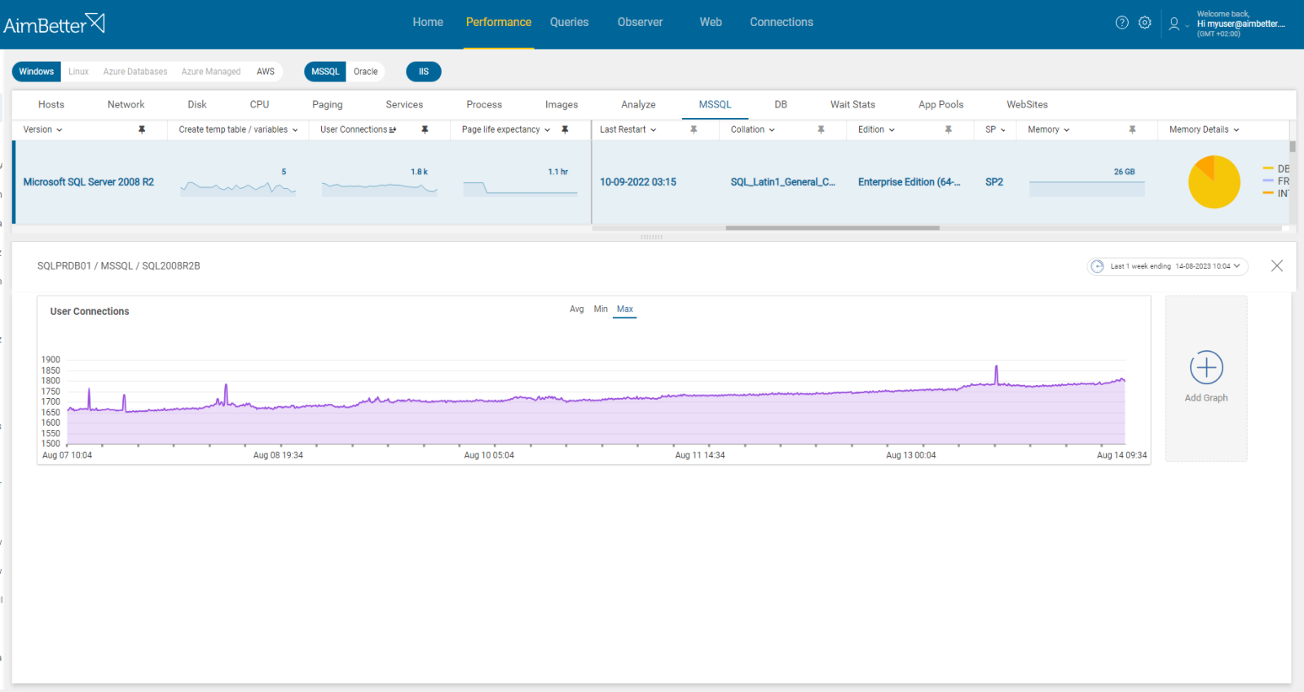The image size is (1304, 692).
Task: Open the help question mark icon
Action: [x=1122, y=23]
